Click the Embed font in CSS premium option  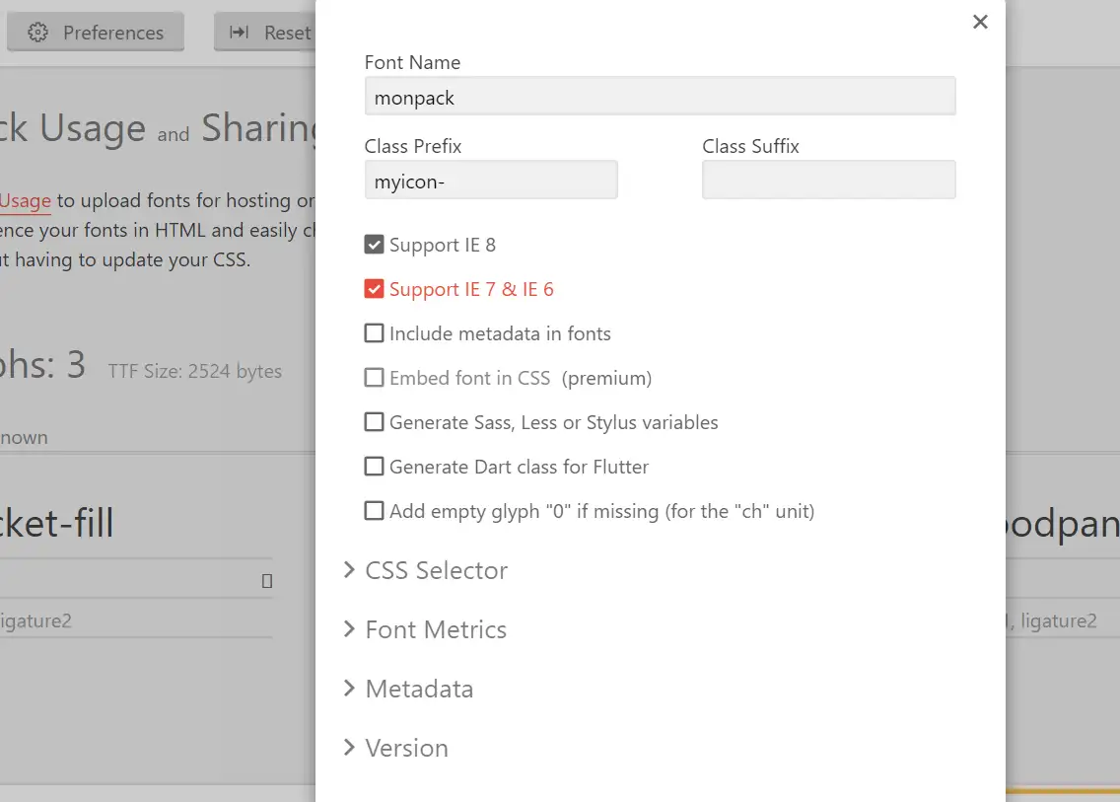(x=374, y=377)
